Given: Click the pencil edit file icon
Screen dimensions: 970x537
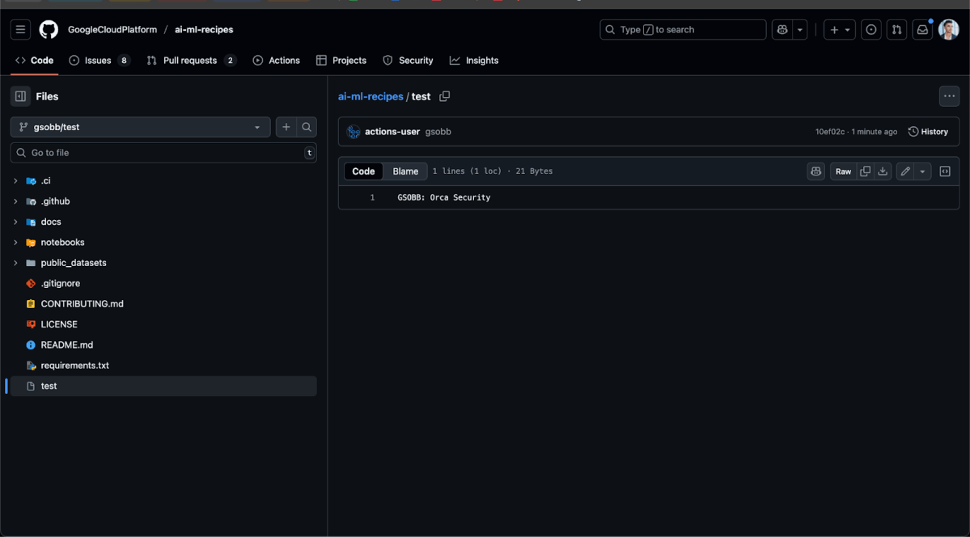Looking at the screenshot, I should tap(905, 171).
